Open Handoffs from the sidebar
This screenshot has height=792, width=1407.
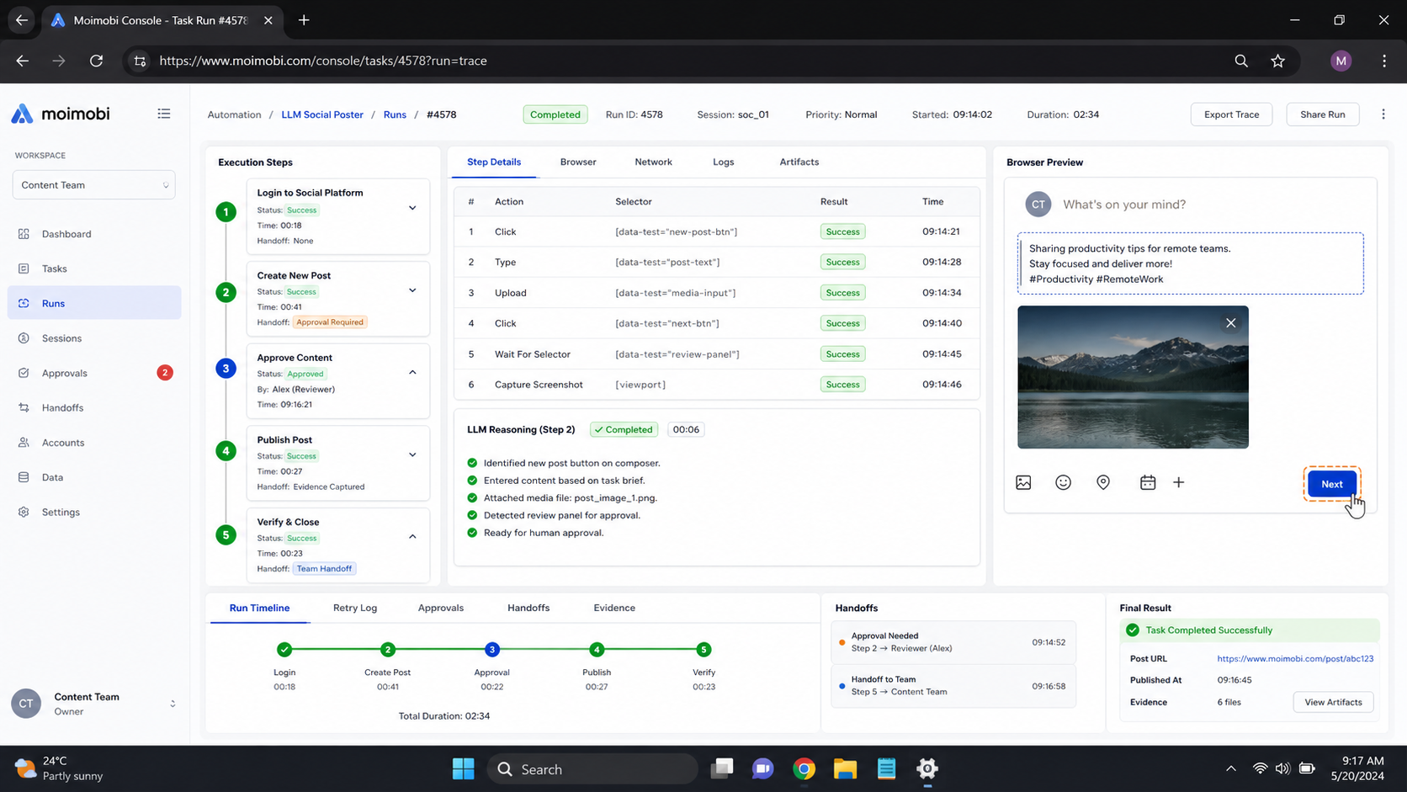tap(94, 407)
